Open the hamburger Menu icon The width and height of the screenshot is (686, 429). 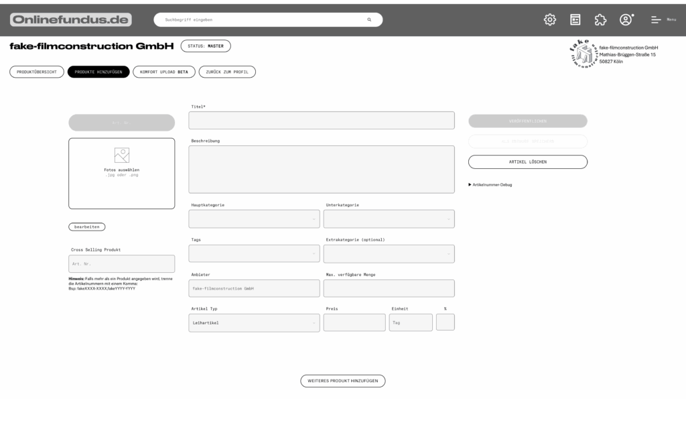tap(657, 20)
